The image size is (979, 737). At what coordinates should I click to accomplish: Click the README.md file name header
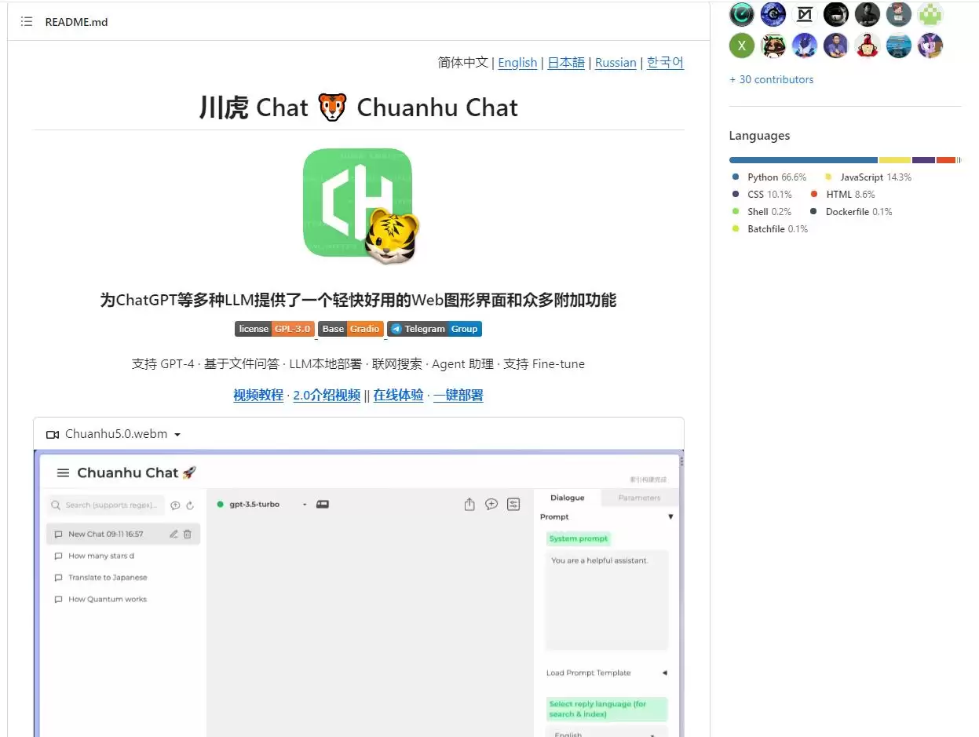[x=76, y=22]
